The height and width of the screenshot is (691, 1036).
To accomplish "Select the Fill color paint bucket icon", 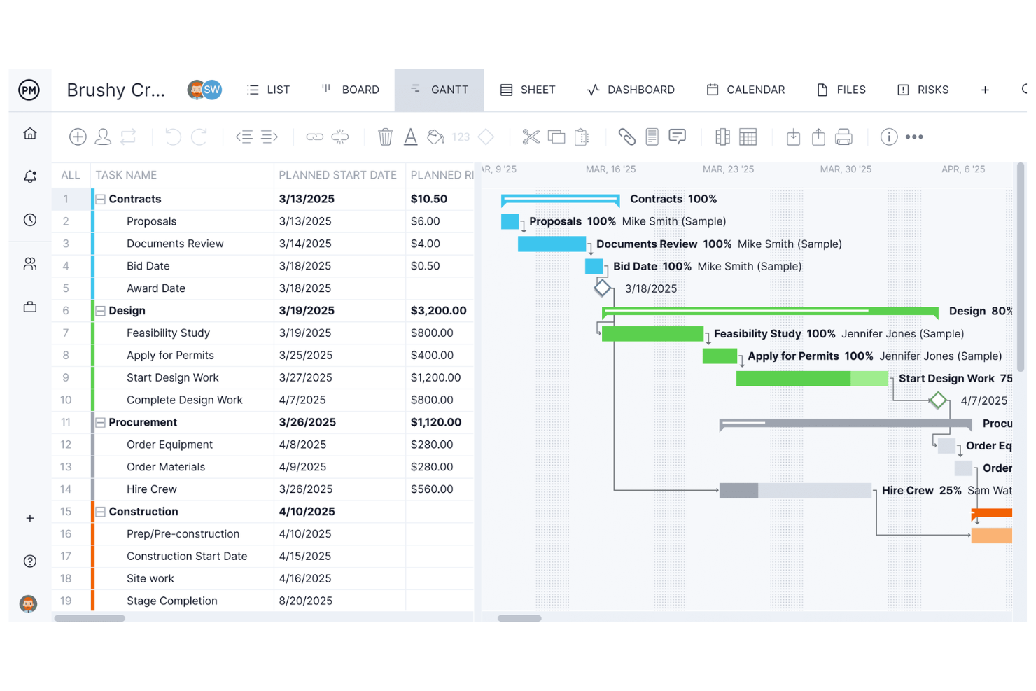I will click(435, 137).
